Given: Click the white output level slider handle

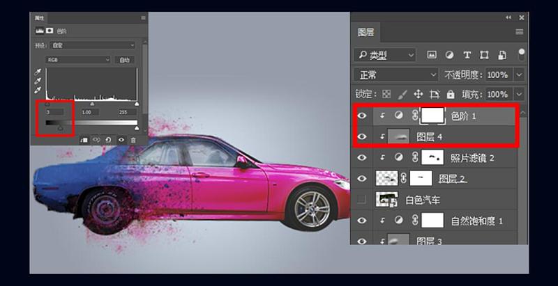Looking at the screenshot, I should (x=136, y=128).
